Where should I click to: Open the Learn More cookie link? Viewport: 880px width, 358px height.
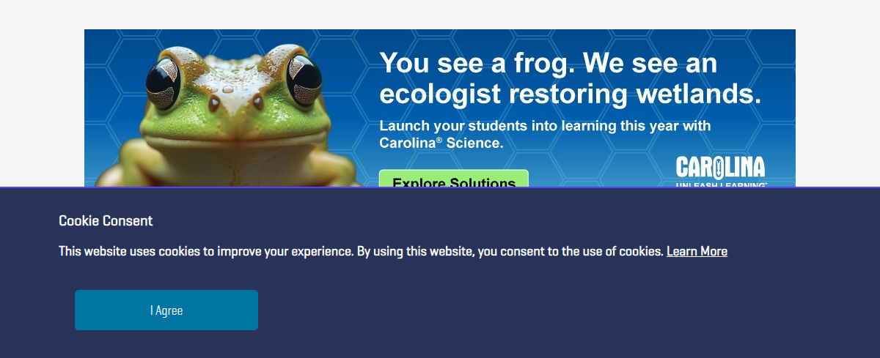pyautogui.click(x=697, y=251)
